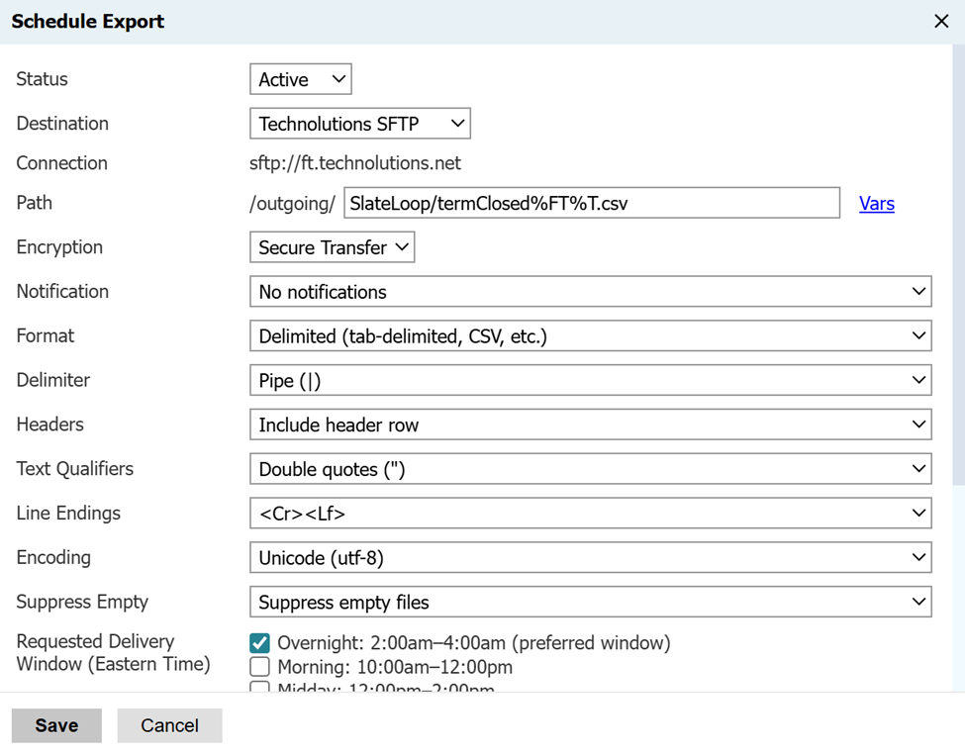Click the Path filename input field
This screenshot has width=965, height=756.
pos(591,203)
